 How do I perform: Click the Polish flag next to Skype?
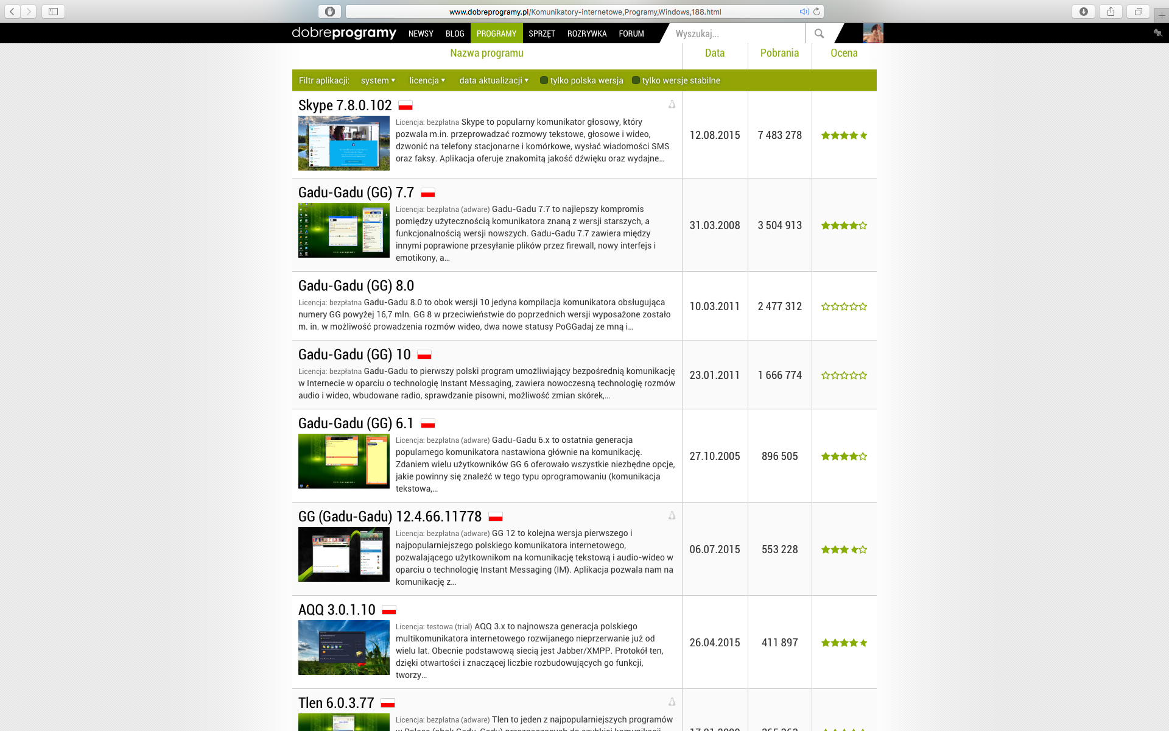pyautogui.click(x=405, y=105)
